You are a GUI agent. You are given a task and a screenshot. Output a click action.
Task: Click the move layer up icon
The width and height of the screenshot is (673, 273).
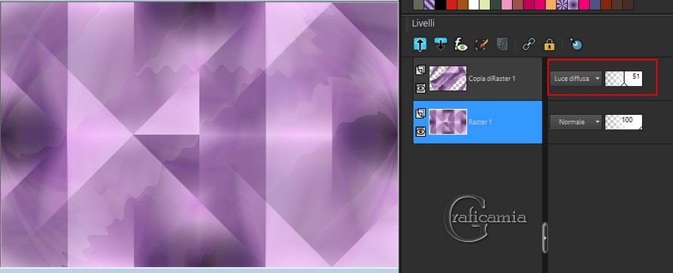tap(420, 44)
